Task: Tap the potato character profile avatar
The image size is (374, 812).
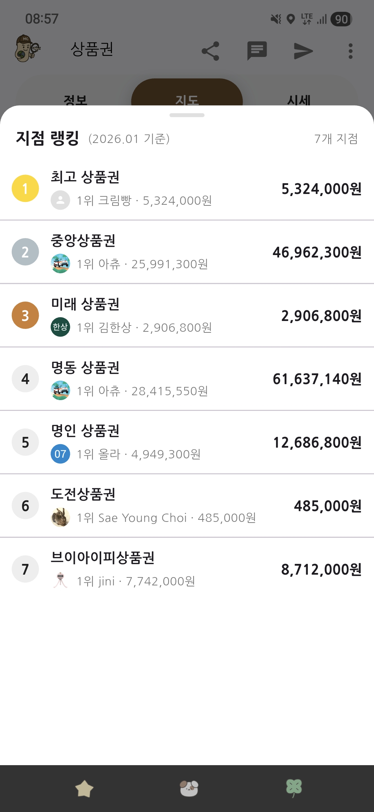Action: [28, 49]
